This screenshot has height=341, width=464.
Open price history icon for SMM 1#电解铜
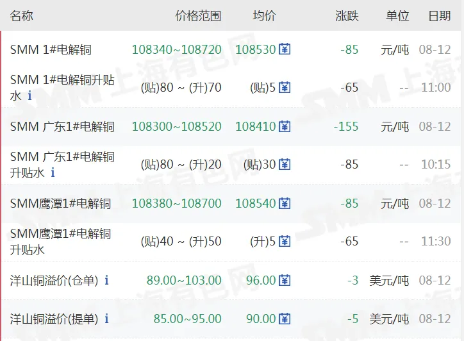click(x=285, y=49)
